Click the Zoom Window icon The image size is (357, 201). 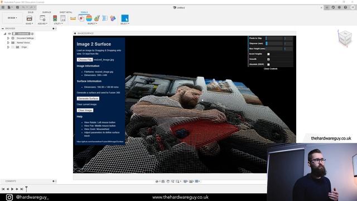(x=178, y=181)
